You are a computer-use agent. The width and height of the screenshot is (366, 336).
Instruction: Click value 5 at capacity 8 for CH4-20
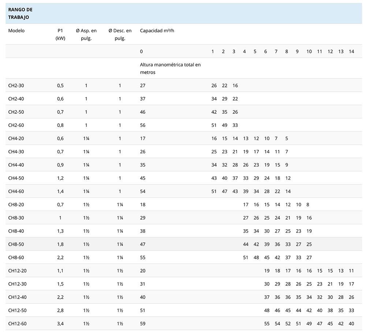click(287, 138)
